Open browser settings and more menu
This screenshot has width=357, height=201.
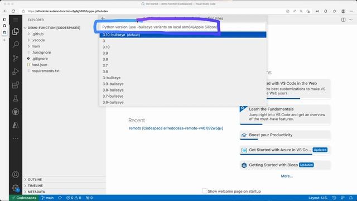click(x=352, y=11)
